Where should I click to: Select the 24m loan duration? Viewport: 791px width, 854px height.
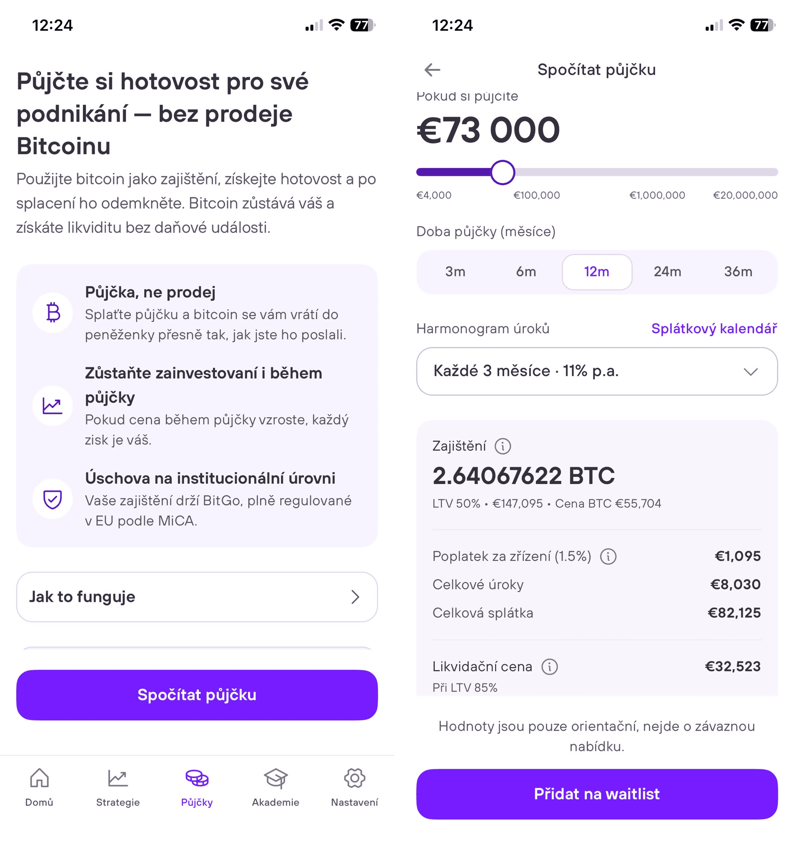(667, 271)
